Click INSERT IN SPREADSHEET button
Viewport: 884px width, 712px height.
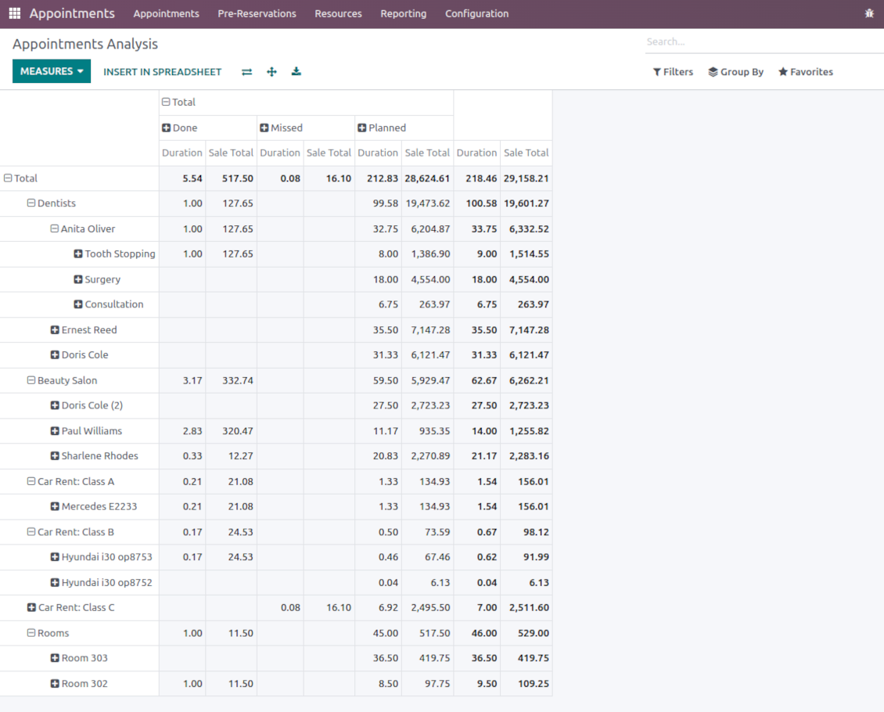click(163, 72)
